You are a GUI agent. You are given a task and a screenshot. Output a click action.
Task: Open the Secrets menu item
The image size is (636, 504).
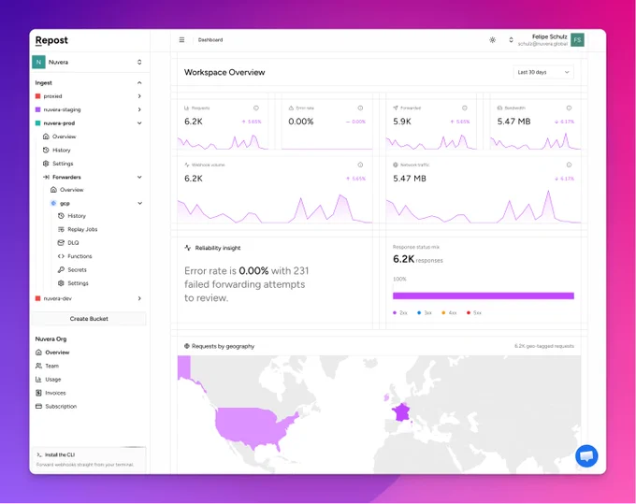tap(77, 269)
